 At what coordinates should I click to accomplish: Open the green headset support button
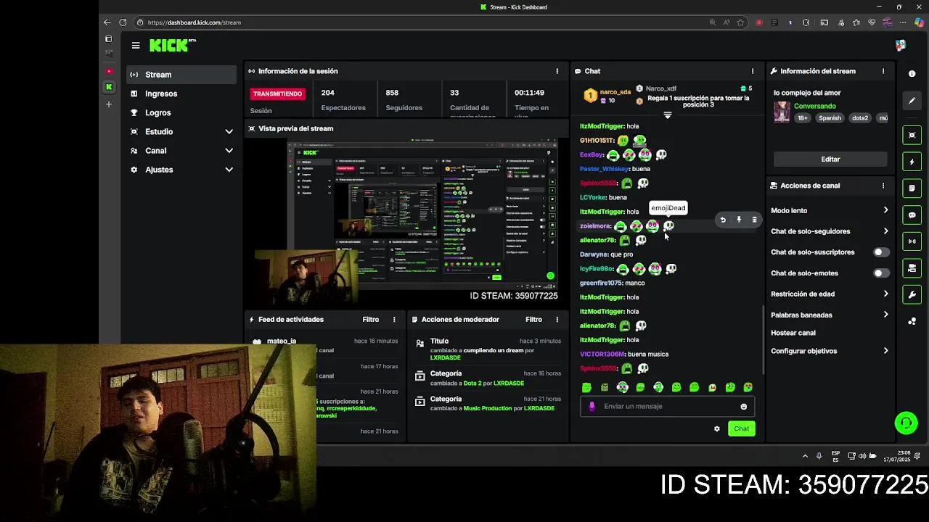point(906,423)
